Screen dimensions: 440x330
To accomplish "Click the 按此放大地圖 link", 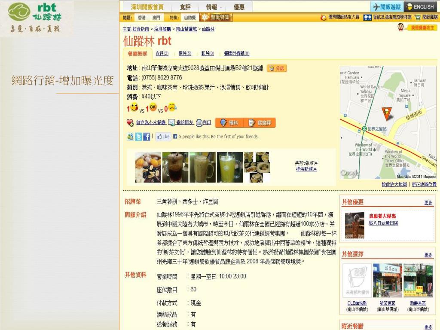I will coord(394,184).
